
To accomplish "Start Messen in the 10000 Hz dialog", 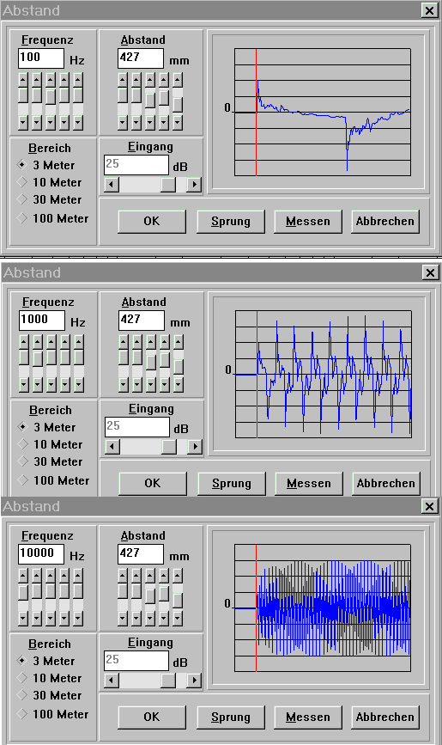I will 308,717.
